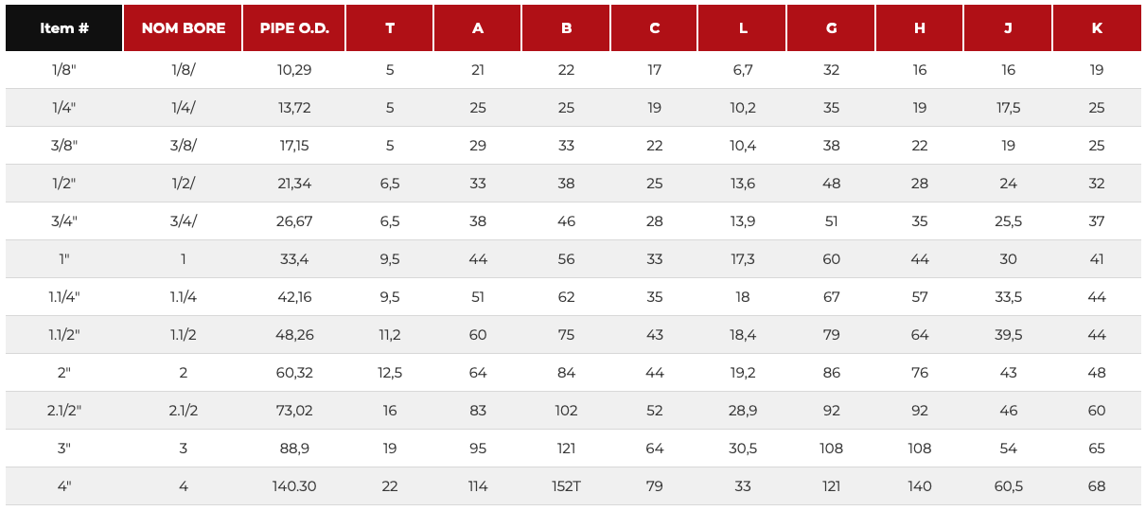Click pipe O.D. value 140.30

[x=294, y=486]
